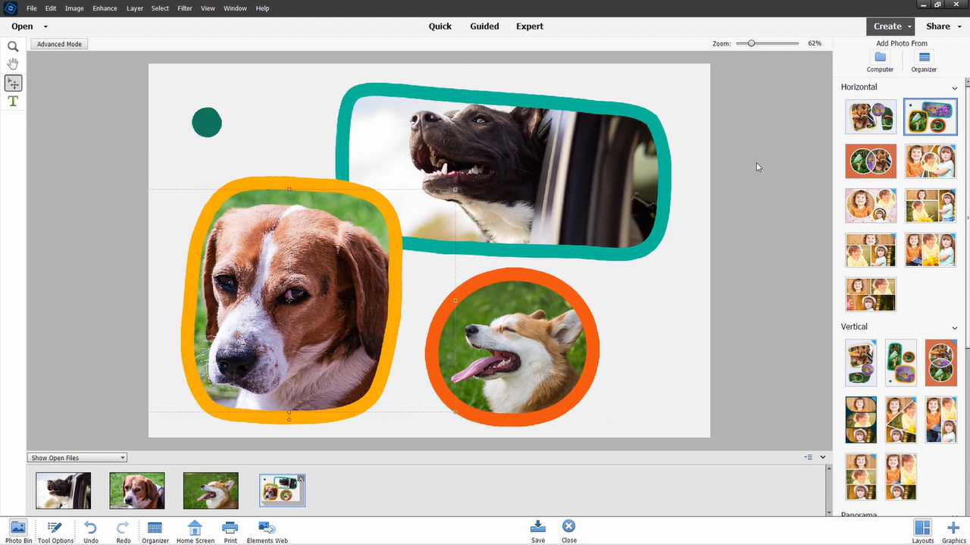Open the Enhance menu
This screenshot has height=545, width=970.
click(105, 8)
